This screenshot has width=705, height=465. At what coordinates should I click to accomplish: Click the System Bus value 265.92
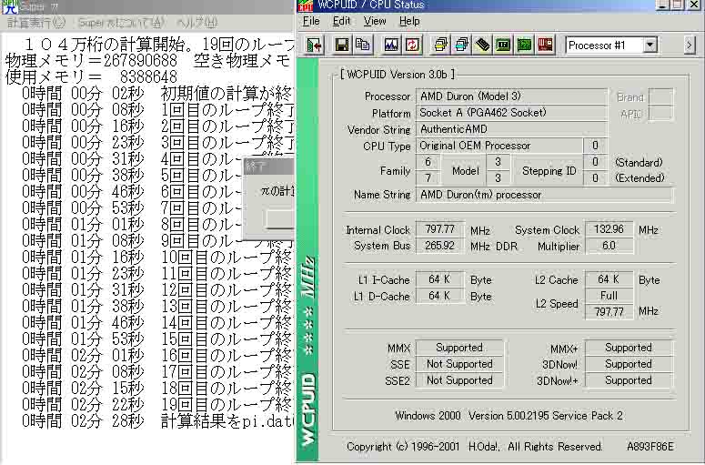tap(439, 246)
